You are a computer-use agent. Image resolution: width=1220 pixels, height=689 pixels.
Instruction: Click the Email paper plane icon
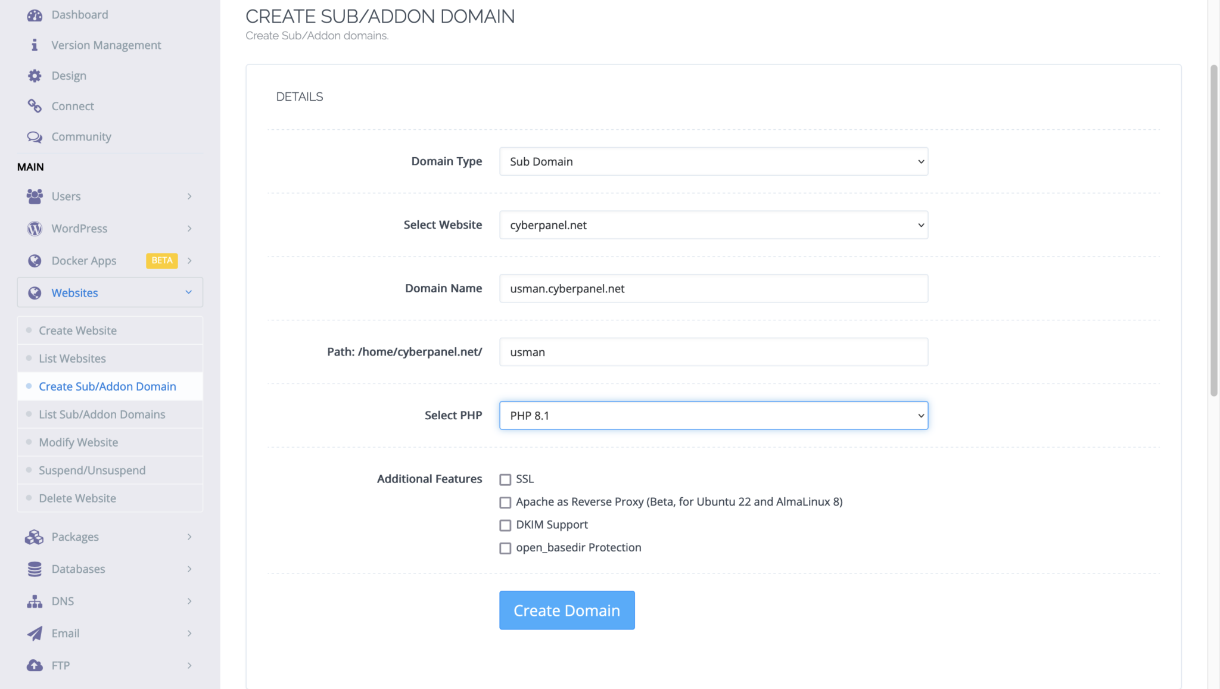point(35,633)
